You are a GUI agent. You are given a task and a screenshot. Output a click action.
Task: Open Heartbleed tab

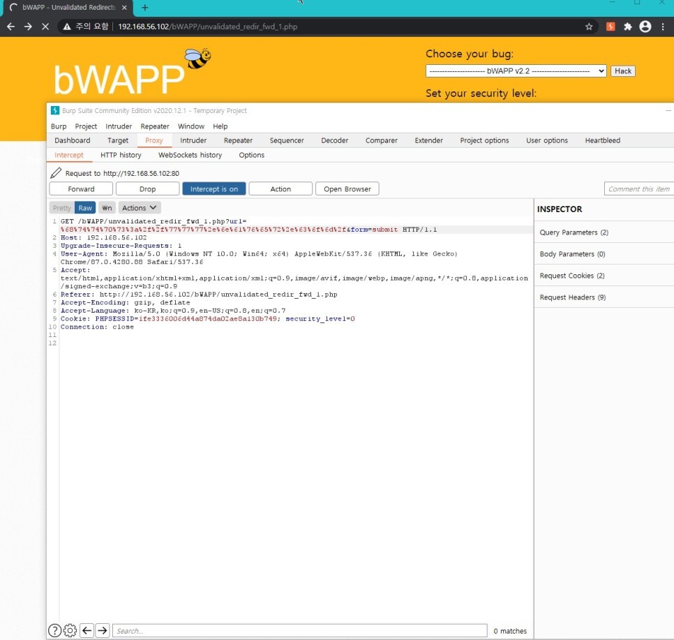(x=603, y=140)
